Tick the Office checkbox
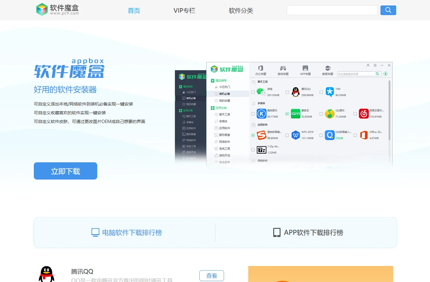This screenshot has width=430, height=282. pos(355,135)
